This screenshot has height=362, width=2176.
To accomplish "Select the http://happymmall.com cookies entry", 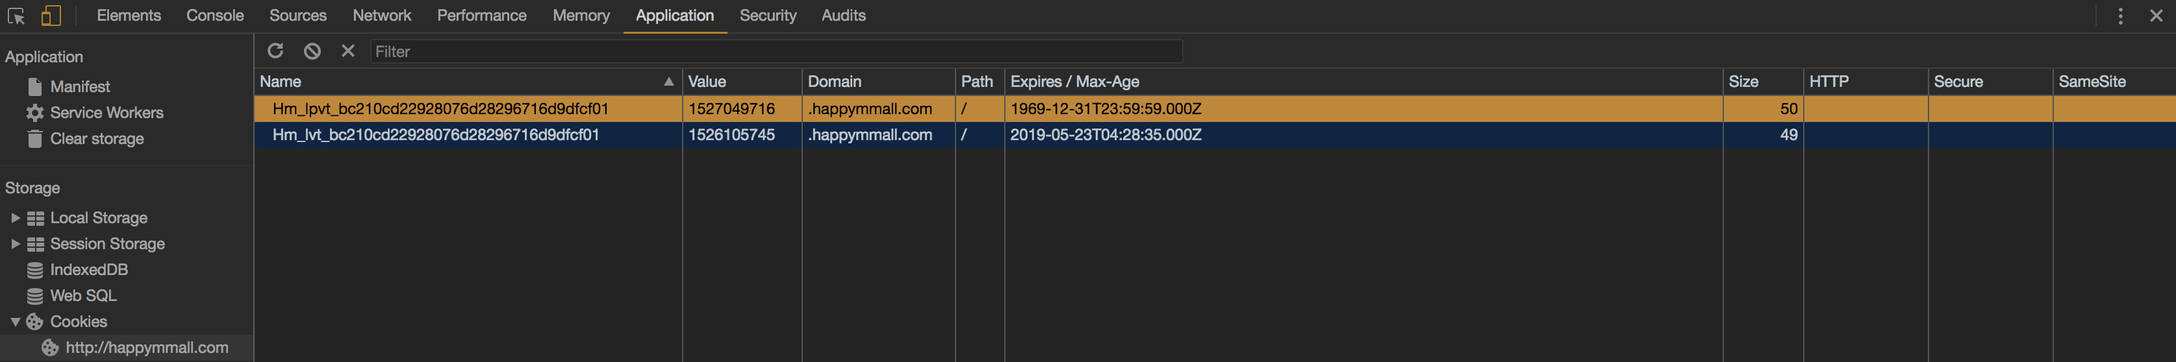I will (146, 348).
